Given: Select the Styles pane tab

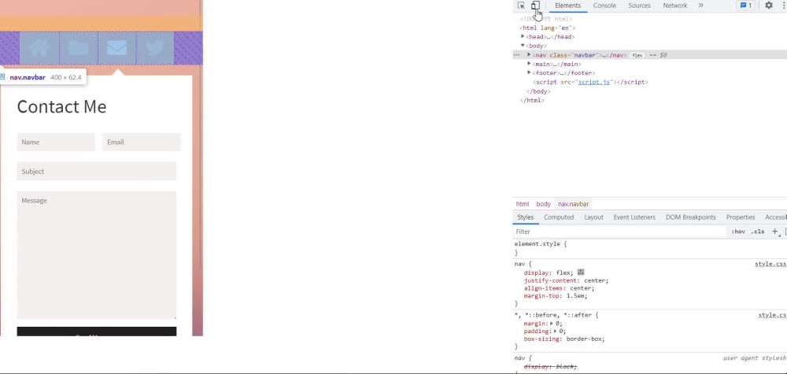Looking at the screenshot, I should [526, 217].
